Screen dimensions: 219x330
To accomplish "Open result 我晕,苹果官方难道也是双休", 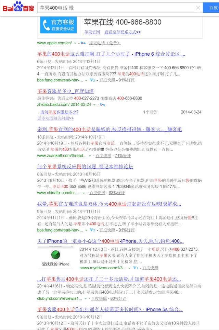I will pyautogui.click(x=109, y=204).
